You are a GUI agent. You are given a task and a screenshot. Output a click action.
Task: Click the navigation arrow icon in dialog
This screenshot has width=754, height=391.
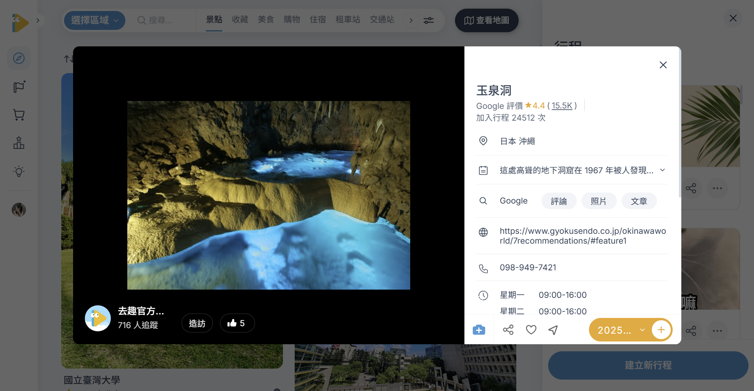pyautogui.click(x=553, y=330)
